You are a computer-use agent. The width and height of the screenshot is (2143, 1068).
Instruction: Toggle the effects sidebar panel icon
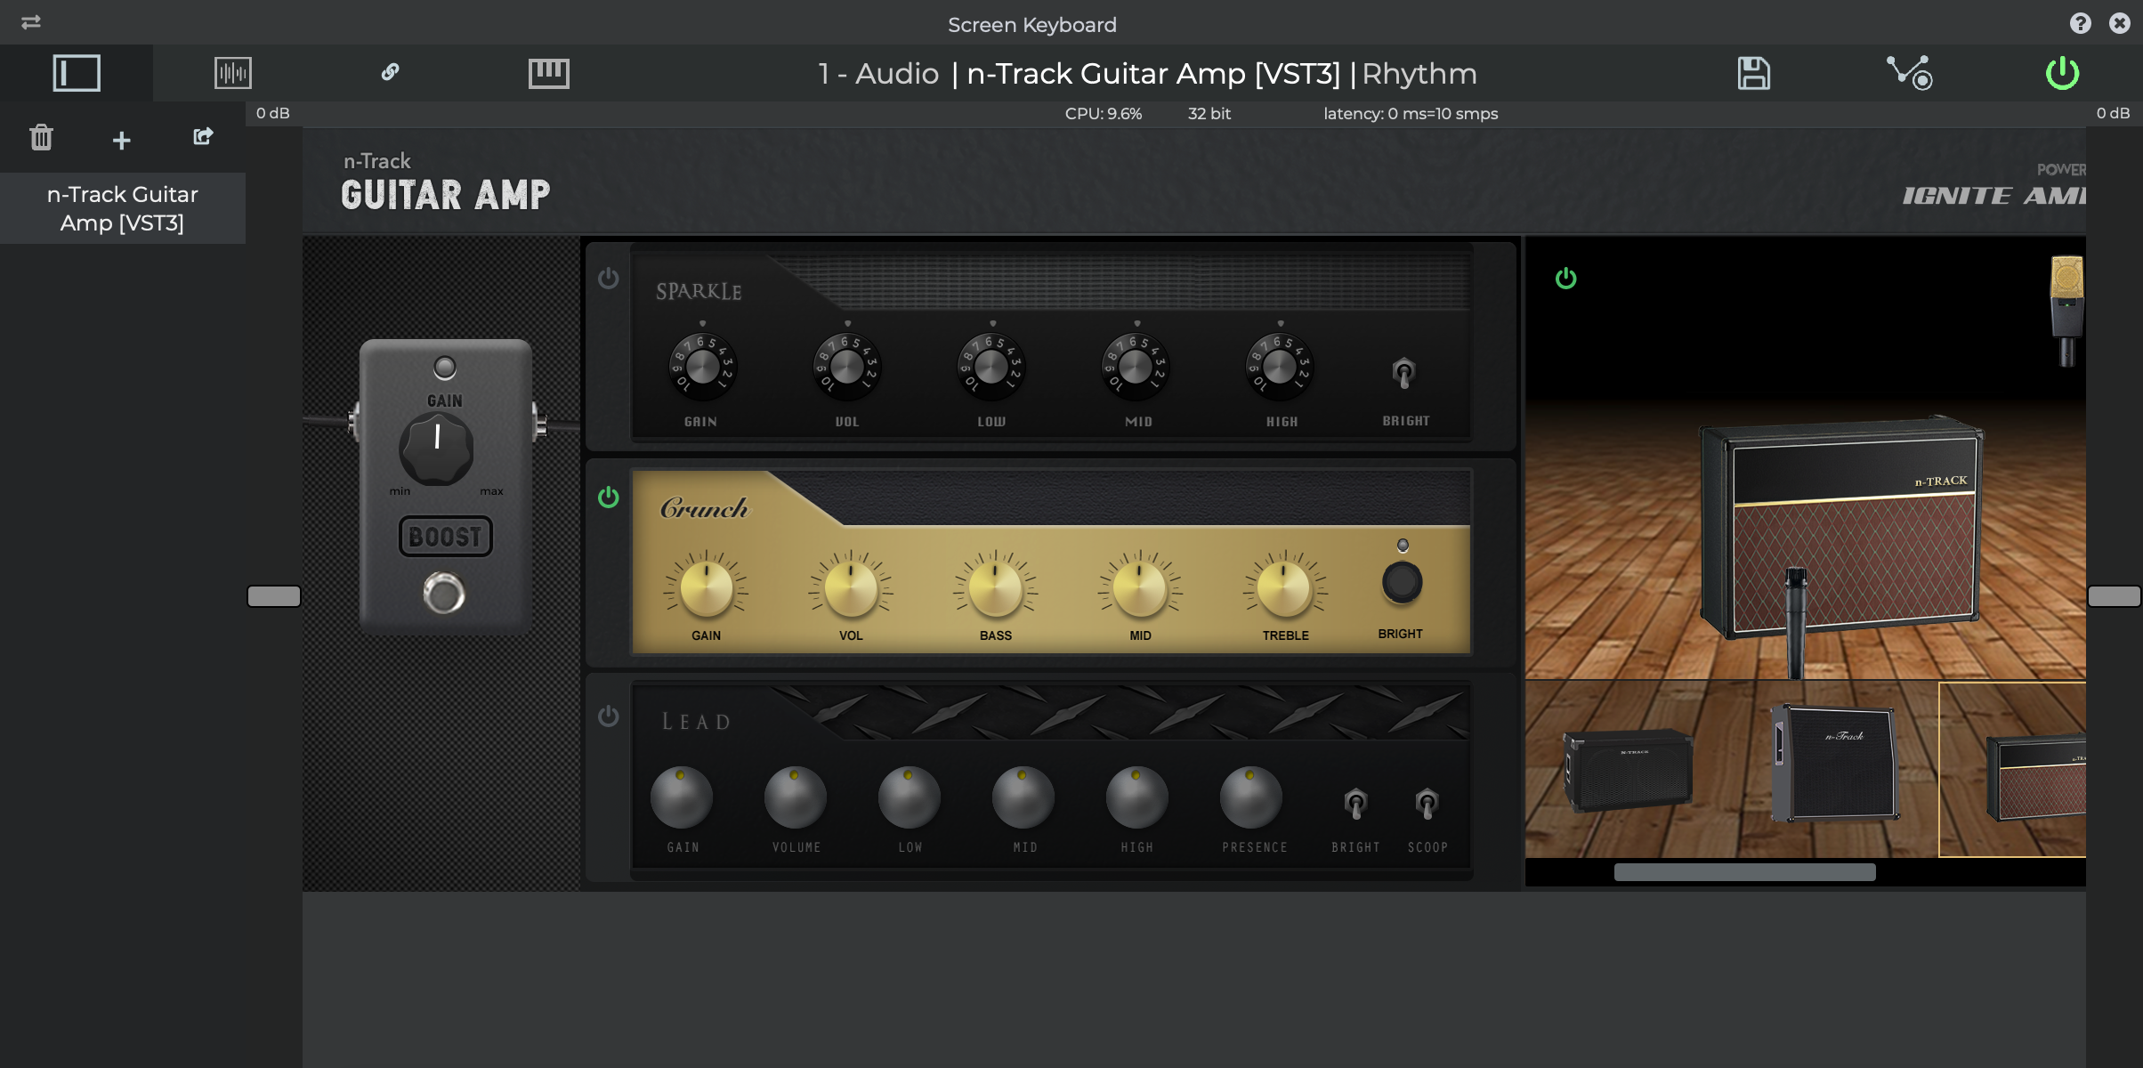click(x=77, y=73)
